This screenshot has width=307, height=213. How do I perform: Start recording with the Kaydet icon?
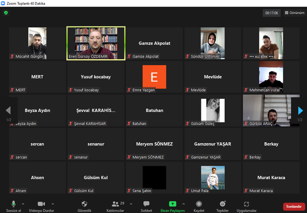pos(199,204)
